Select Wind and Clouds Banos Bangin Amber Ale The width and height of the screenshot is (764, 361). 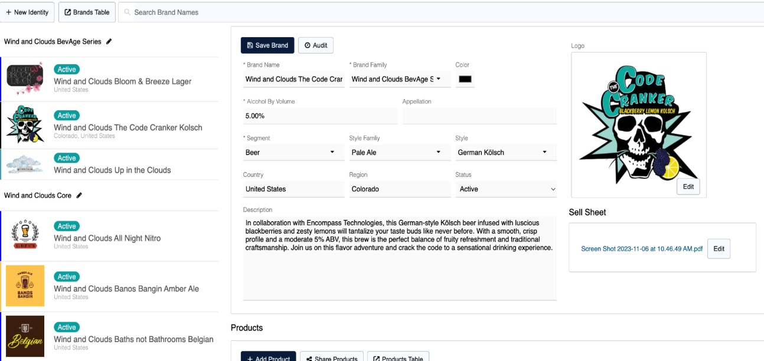(126, 289)
